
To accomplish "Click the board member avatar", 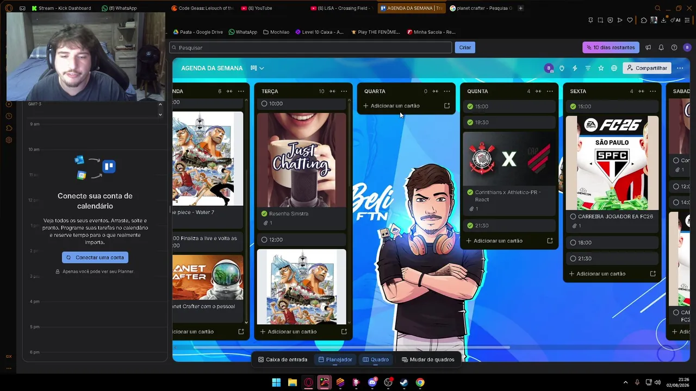I will pyautogui.click(x=549, y=68).
